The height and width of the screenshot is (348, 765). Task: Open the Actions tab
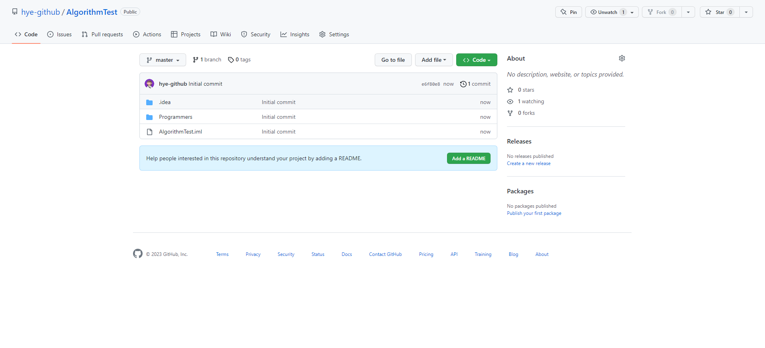(x=147, y=34)
